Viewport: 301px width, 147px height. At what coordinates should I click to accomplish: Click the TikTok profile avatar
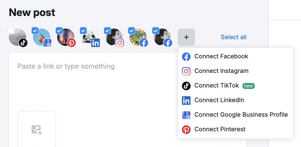pos(18,37)
